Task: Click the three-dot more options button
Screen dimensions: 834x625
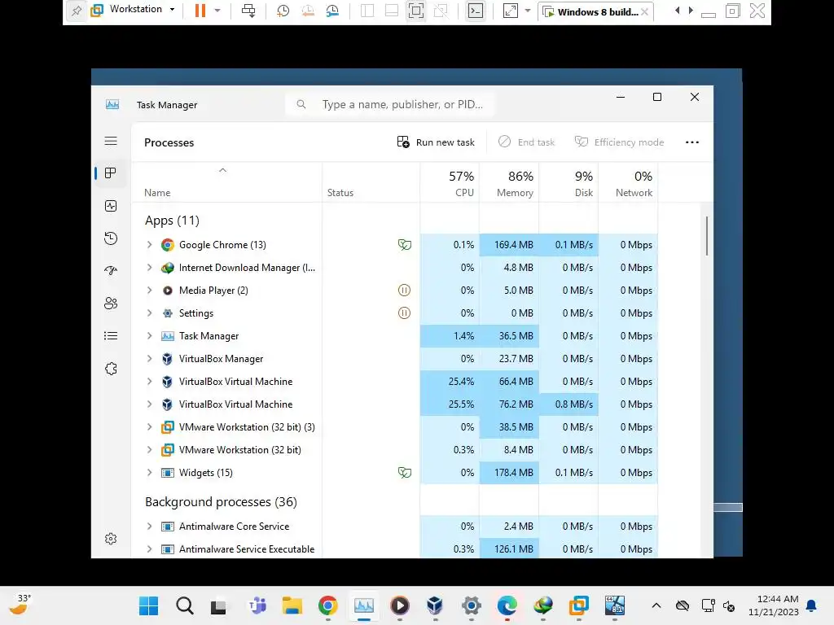Action: 692,142
